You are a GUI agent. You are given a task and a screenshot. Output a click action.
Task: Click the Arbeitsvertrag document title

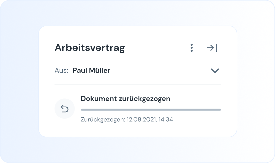coord(90,48)
